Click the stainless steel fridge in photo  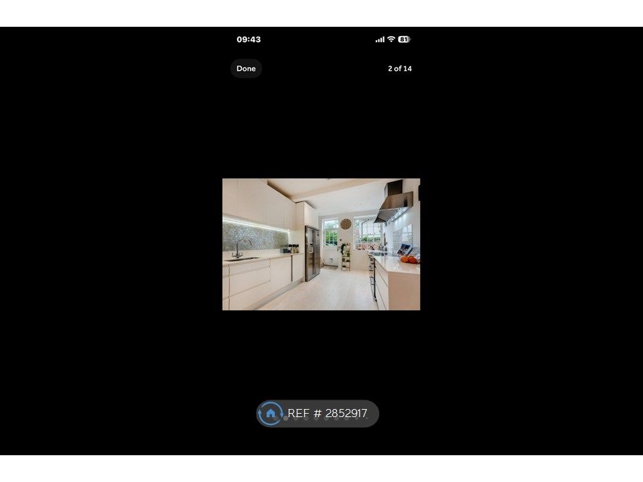[x=312, y=252]
